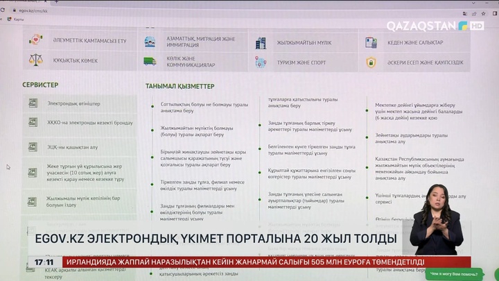Click the address bar lock icon
This screenshot has width=499, height=281.
tap(15, 10)
